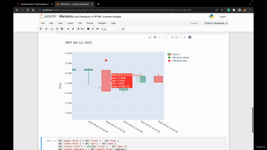Viewport: 267px width, 150px height.
Task: Open the Help menu
Action: (113, 23)
